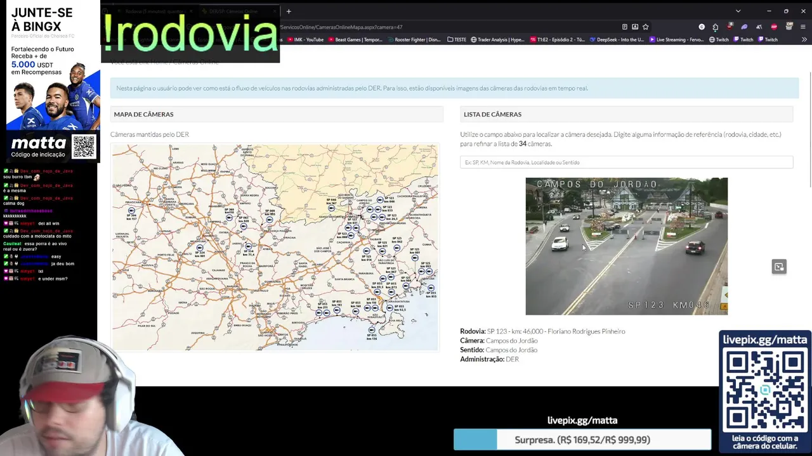Open the ABP ad blocker extension
Image resolution: width=812 pixels, height=456 pixels.
(x=774, y=27)
